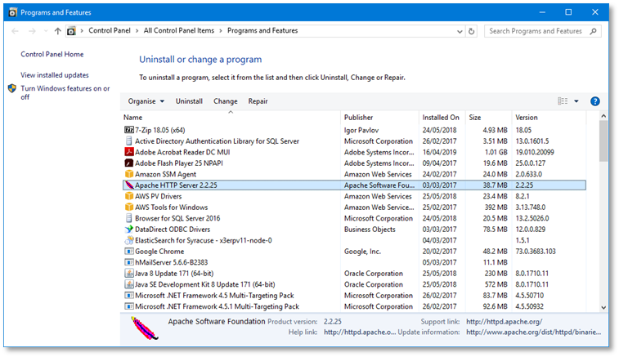Click the Uninstall toolbar button

(189, 101)
